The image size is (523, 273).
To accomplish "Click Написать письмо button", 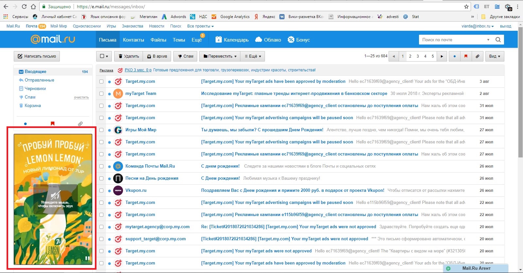I will tap(37, 56).
